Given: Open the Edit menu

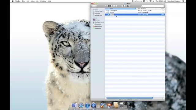Looking at the screenshot, I should point(28,1).
